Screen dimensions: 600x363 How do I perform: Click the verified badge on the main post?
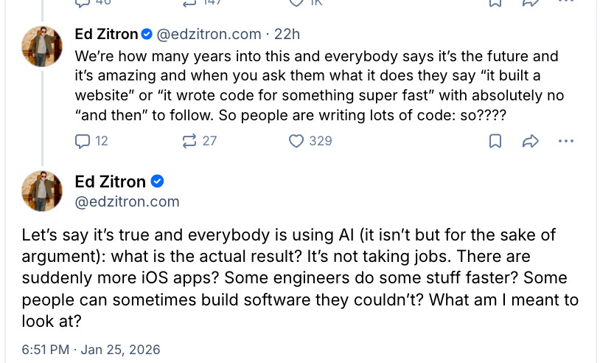coord(157,182)
